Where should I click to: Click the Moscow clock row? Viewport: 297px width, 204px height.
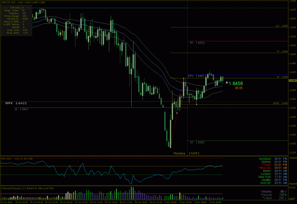pos(273,168)
